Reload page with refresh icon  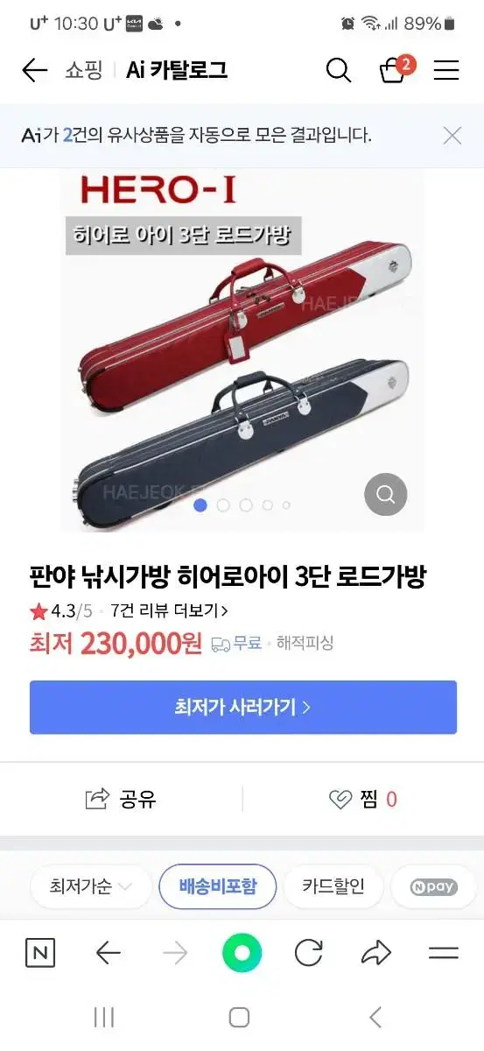click(308, 953)
